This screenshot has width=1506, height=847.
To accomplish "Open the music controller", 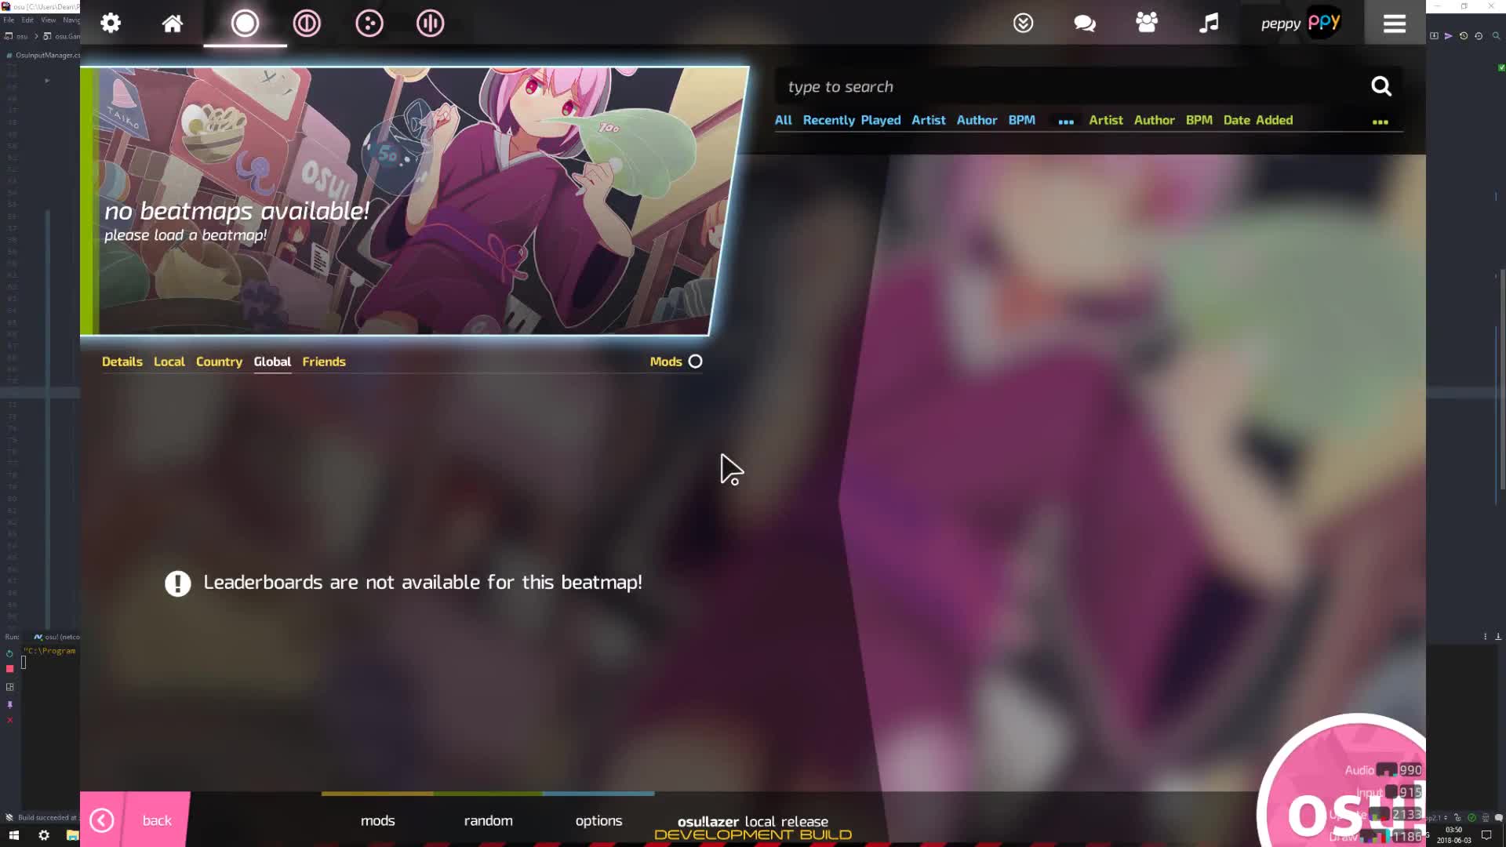I will pos(1209,23).
